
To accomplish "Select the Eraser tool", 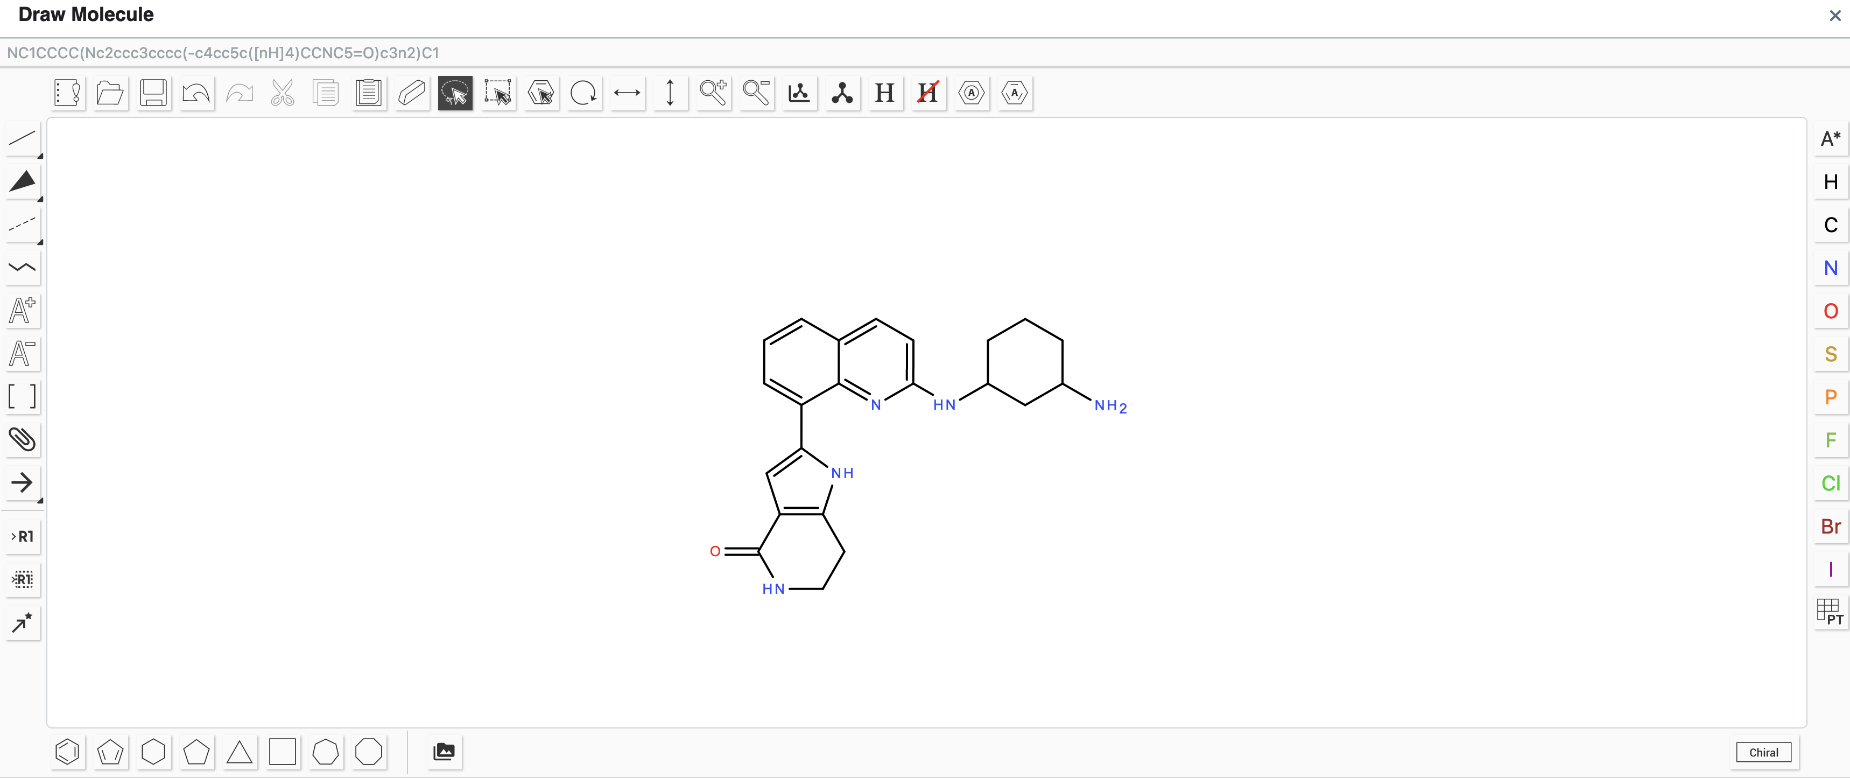I will pos(412,93).
